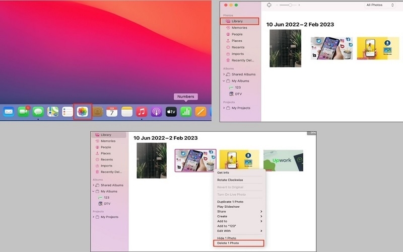Expand Shared Albums in bottom Photos window

point(94,185)
